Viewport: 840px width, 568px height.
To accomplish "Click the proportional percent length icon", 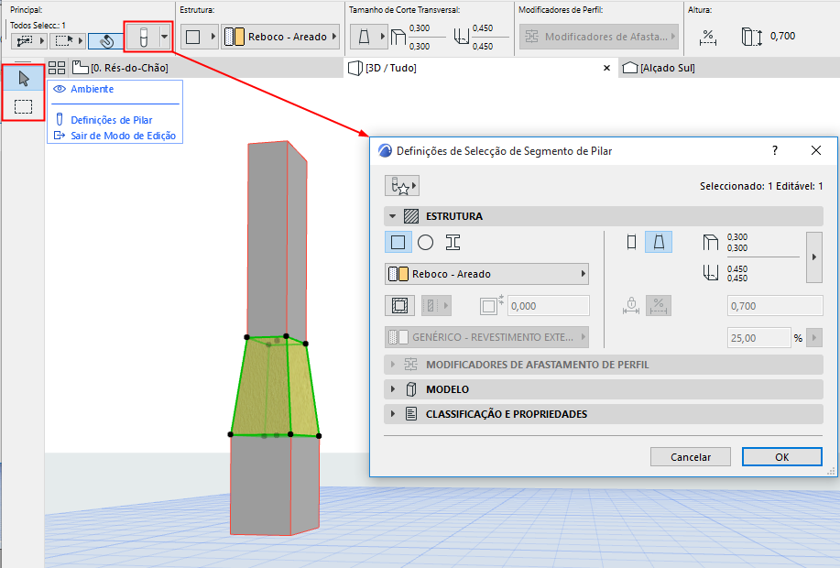I will pos(659,306).
